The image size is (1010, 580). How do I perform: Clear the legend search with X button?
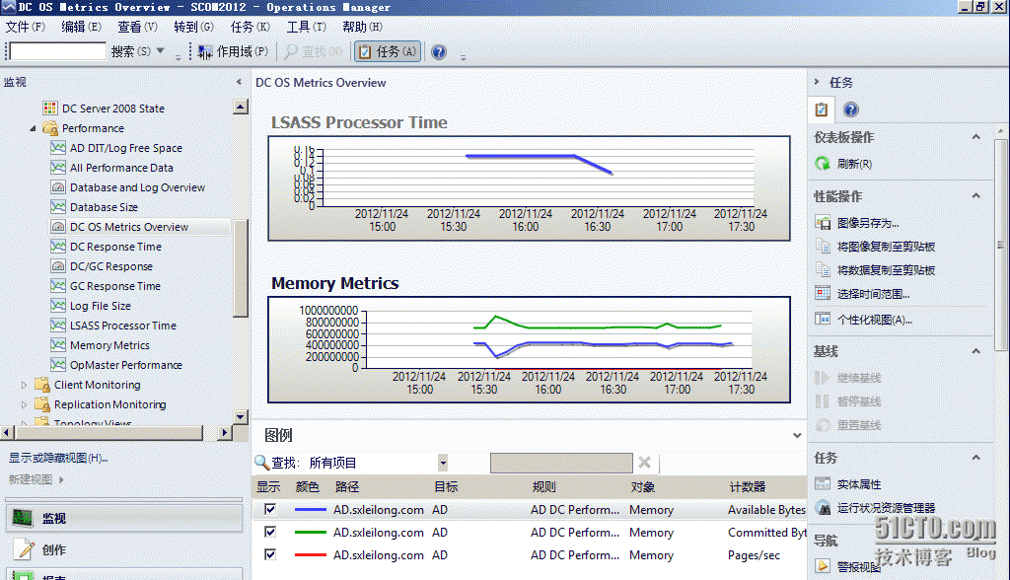pos(644,462)
